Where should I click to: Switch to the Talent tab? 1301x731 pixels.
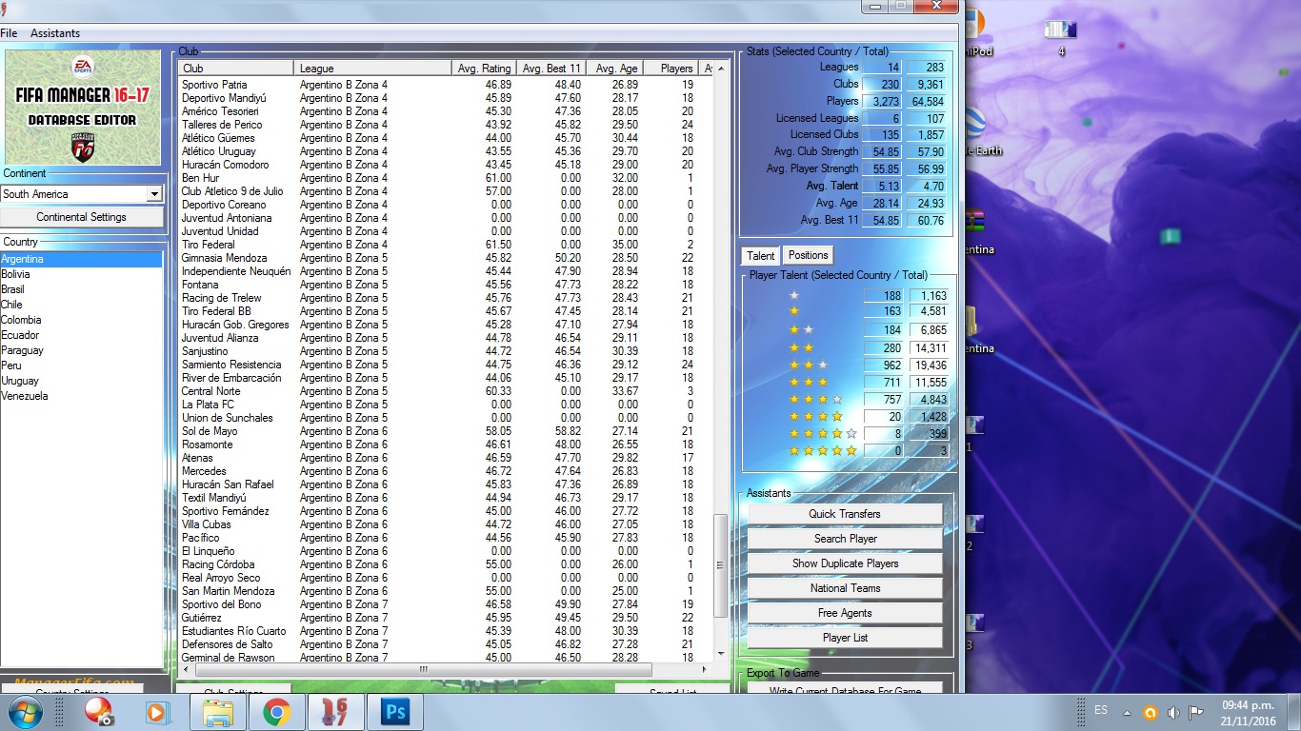(760, 255)
